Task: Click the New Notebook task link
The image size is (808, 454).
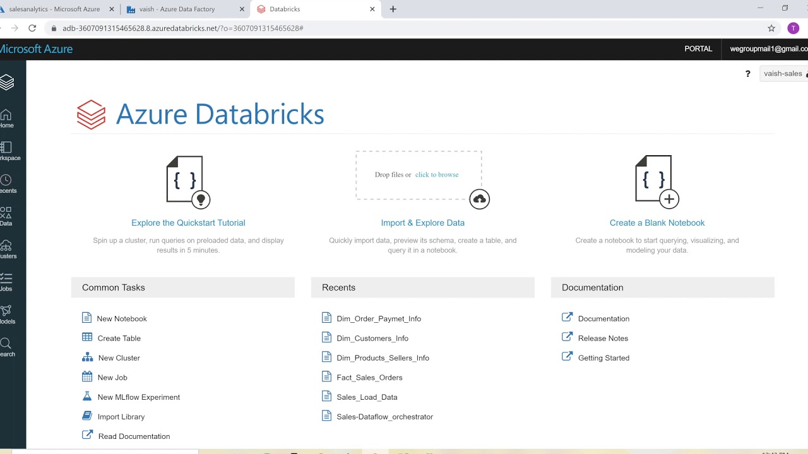Action: point(122,318)
